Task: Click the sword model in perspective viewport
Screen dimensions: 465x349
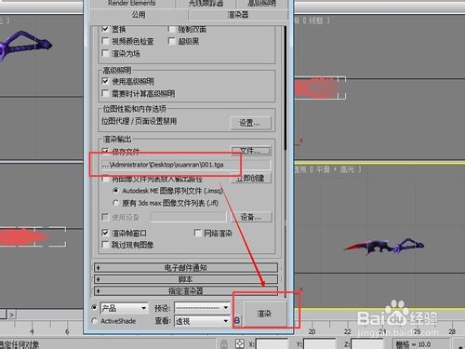Action: coord(384,246)
